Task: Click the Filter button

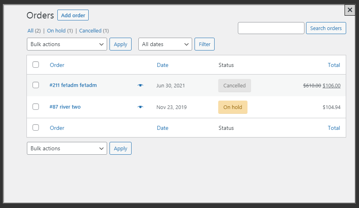Action: tap(205, 44)
